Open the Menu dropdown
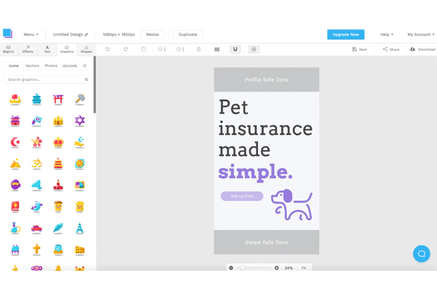Screen dimensions: 437x297 (31, 35)
